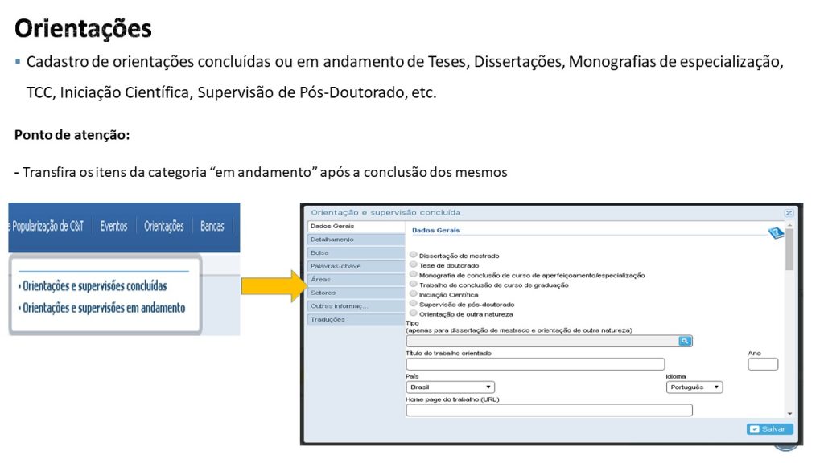
Task: Click the scrollbar down arrow in dialog
Action: coord(789,414)
